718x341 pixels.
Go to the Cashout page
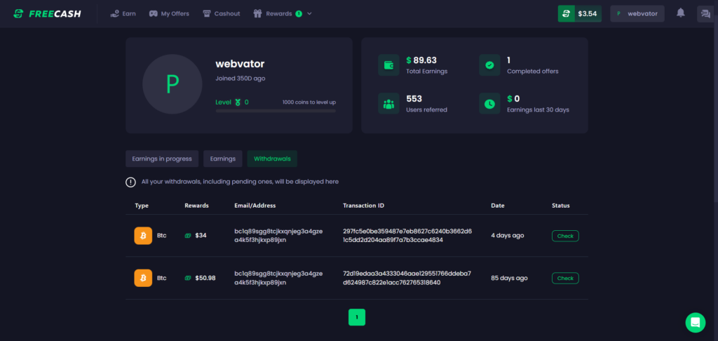pyautogui.click(x=221, y=14)
